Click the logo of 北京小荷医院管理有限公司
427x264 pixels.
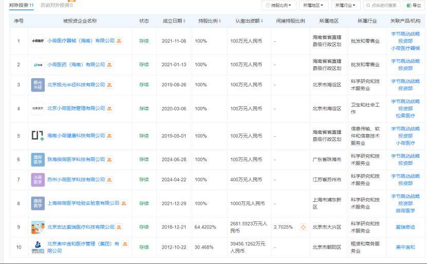coord(38,108)
